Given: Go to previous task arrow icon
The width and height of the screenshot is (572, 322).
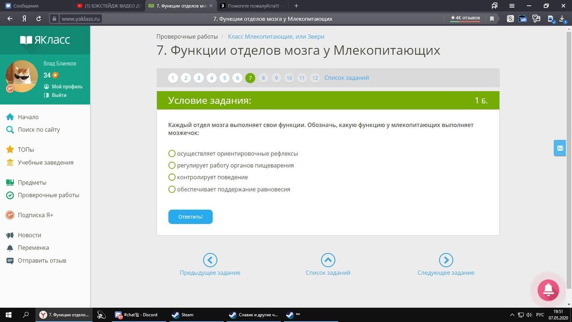Looking at the screenshot, I should [x=210, y=260].
